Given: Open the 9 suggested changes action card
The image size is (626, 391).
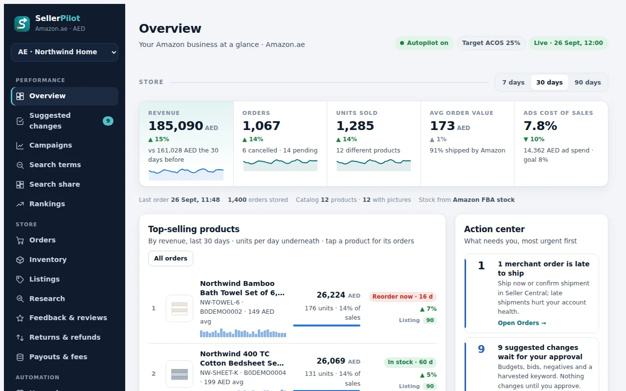Looking at the screenshot, I should coord(532,364).
